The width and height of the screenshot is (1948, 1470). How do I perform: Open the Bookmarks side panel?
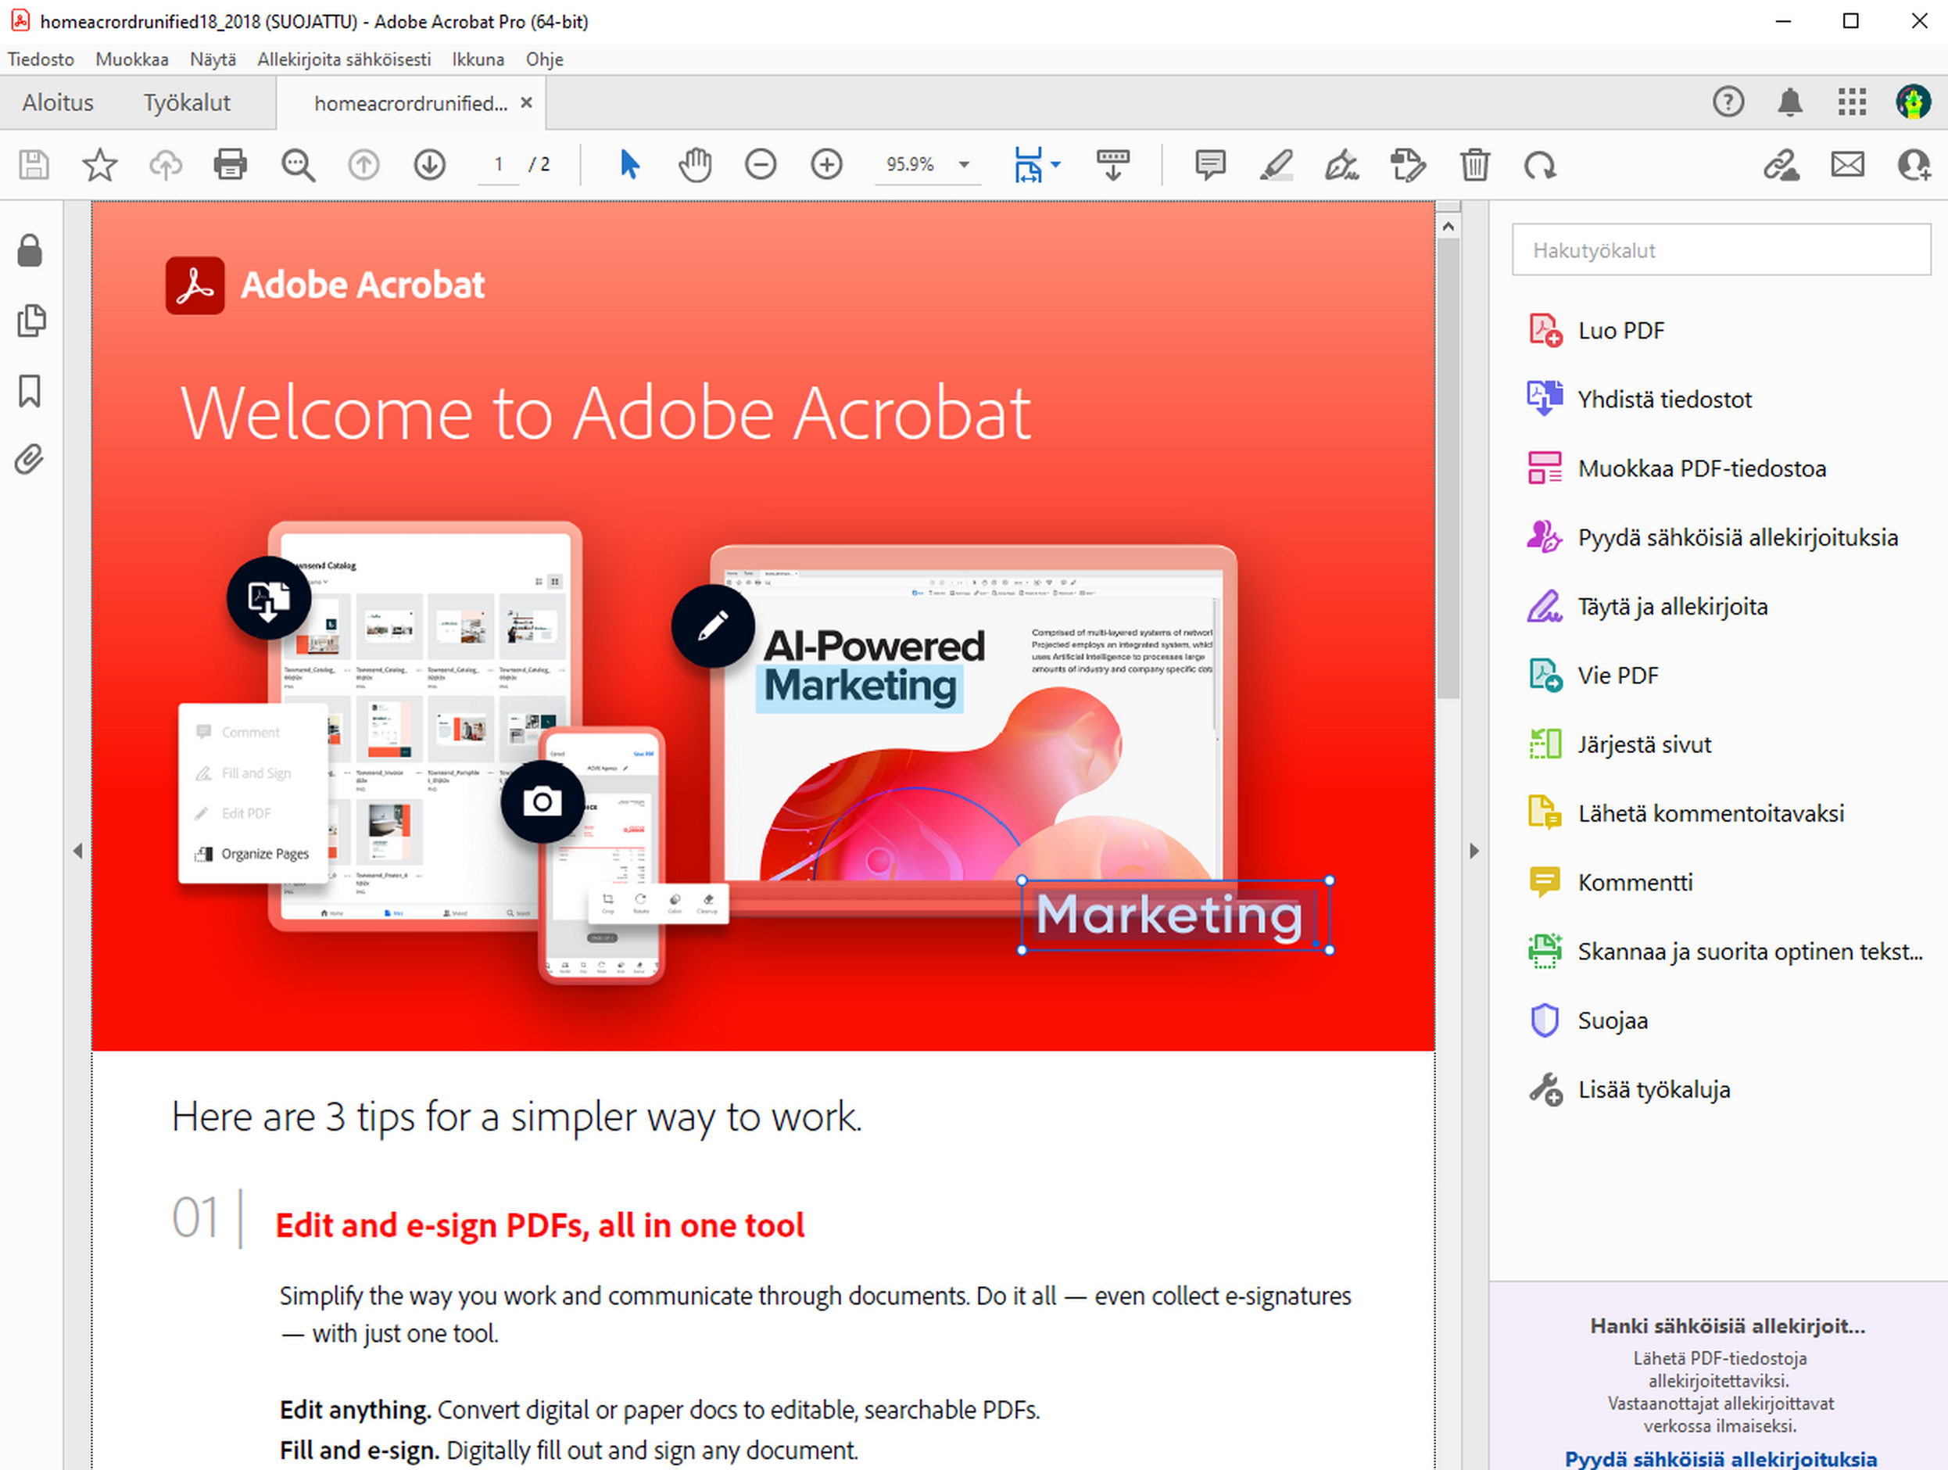[30, 391]
